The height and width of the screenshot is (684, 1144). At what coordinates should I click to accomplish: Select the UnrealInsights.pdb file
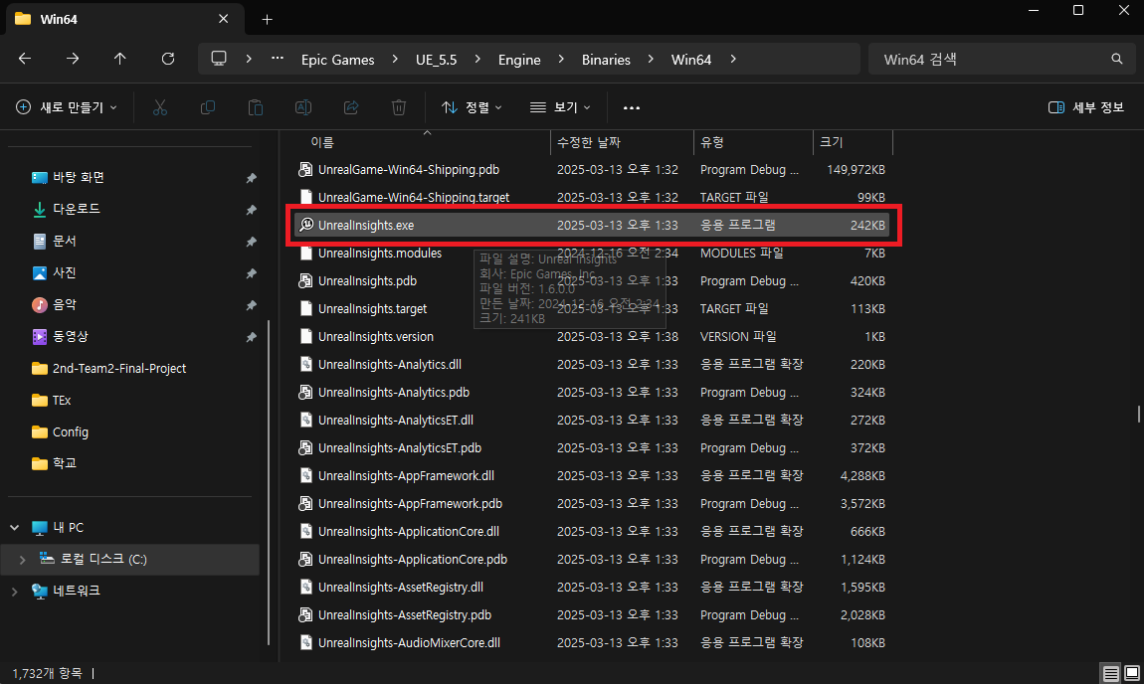tap(592, 280)
